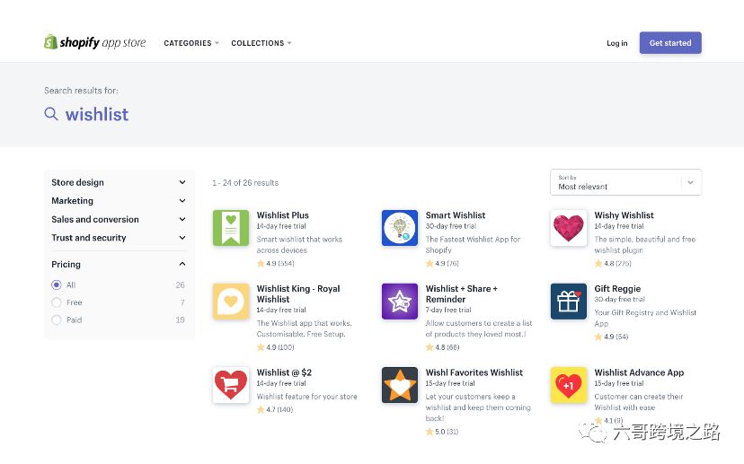The width and height of the screenshot is (744, 464).
Task: Click the Log in link
Action: [x=617, y=43]
